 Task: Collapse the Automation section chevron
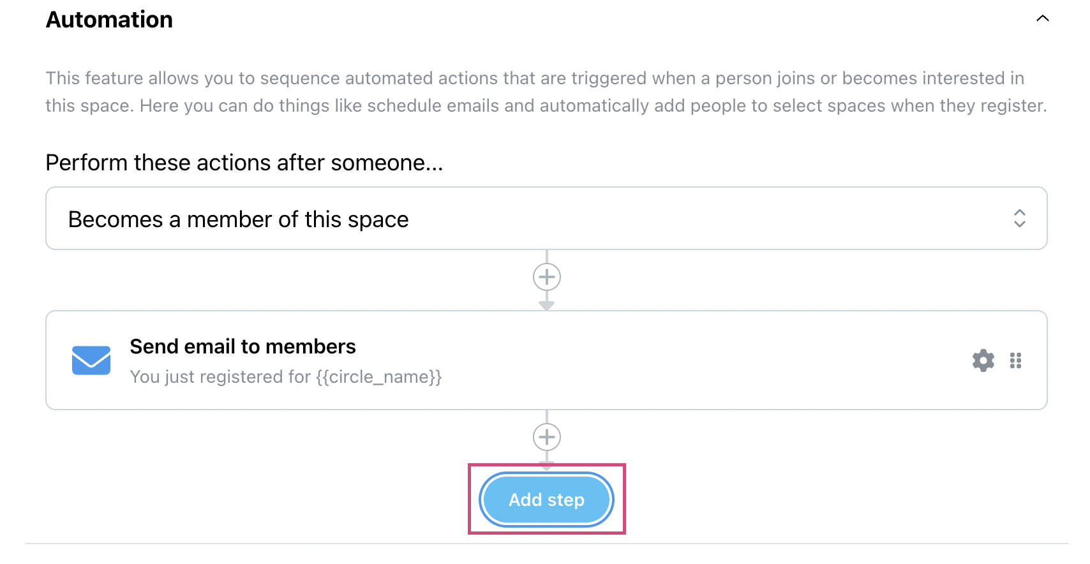pos(1042,19)
